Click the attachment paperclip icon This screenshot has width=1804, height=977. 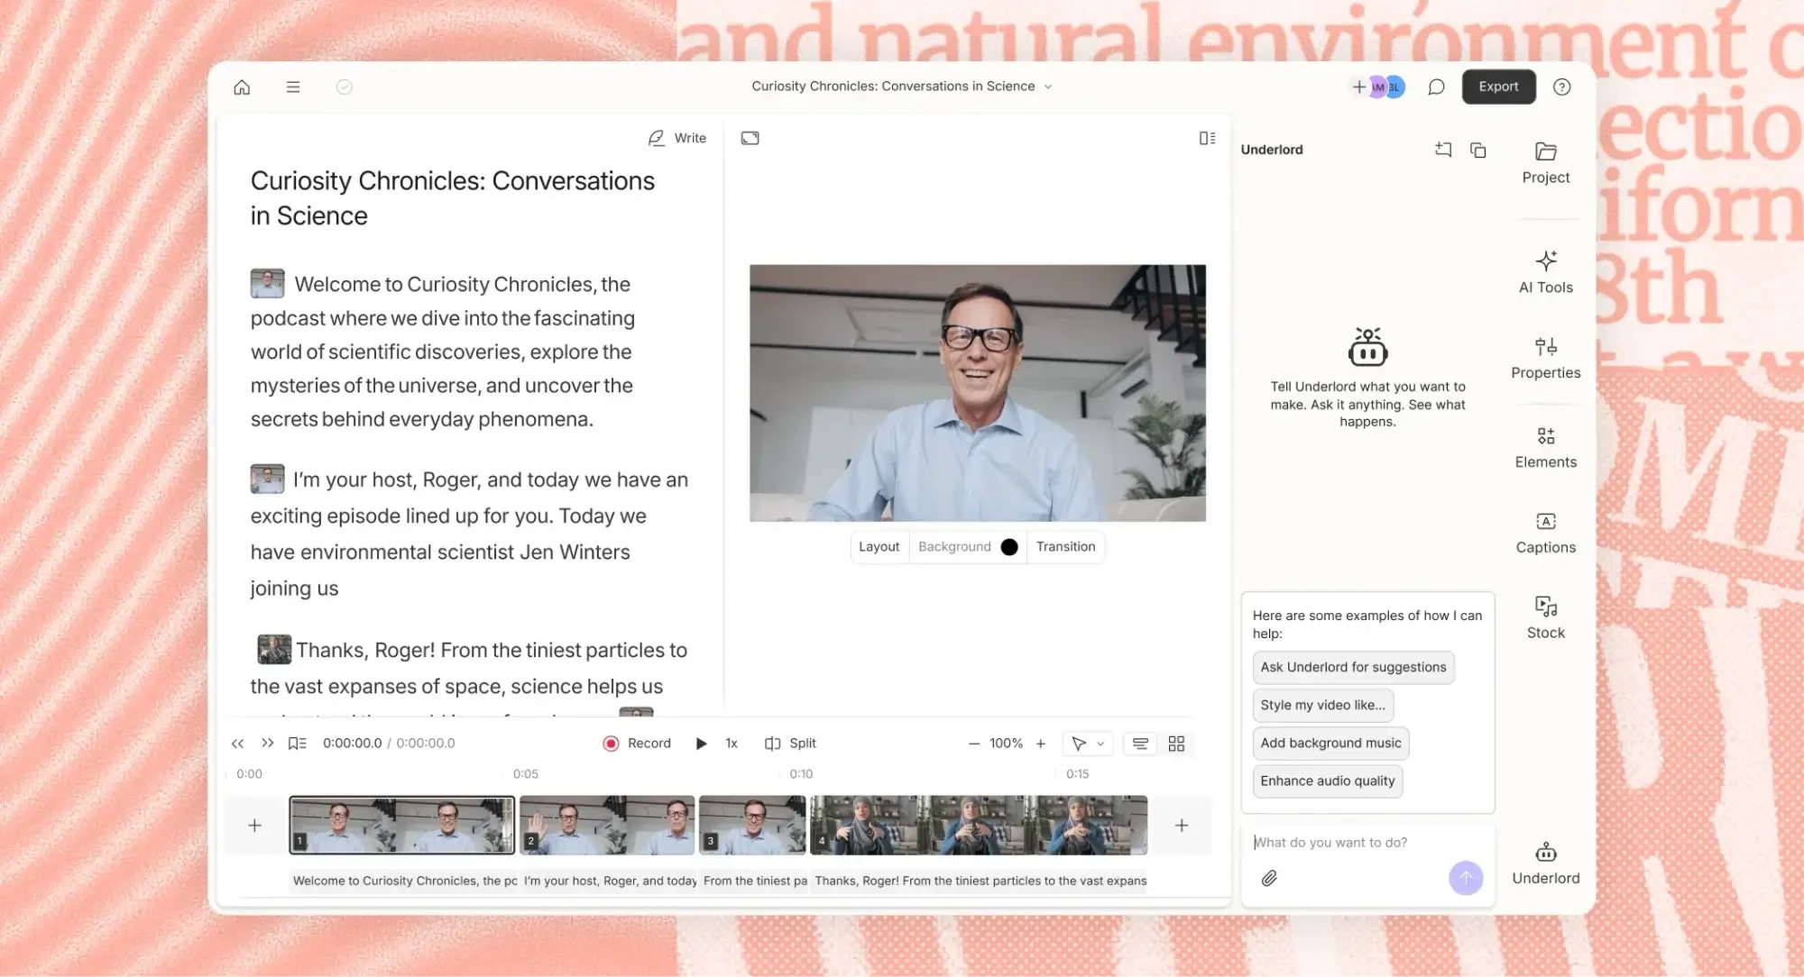(x=1269, y=878)
